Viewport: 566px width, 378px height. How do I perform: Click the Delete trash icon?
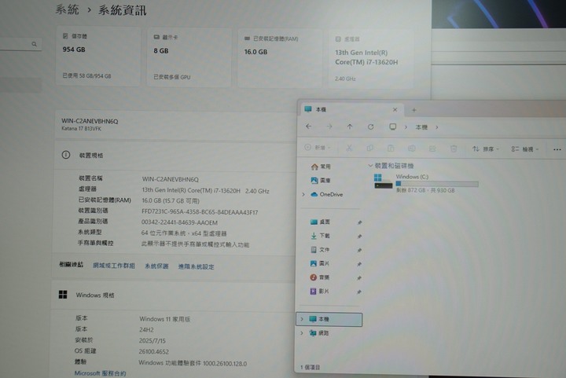454,149
